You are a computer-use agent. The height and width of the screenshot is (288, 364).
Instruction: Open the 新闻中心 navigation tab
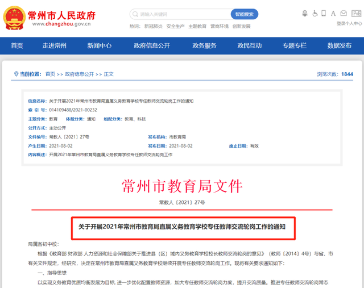[100, 45]
